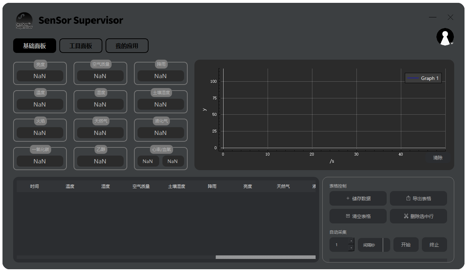Click the box icon on 清空表格
The image size is (467, 271).
348,216
